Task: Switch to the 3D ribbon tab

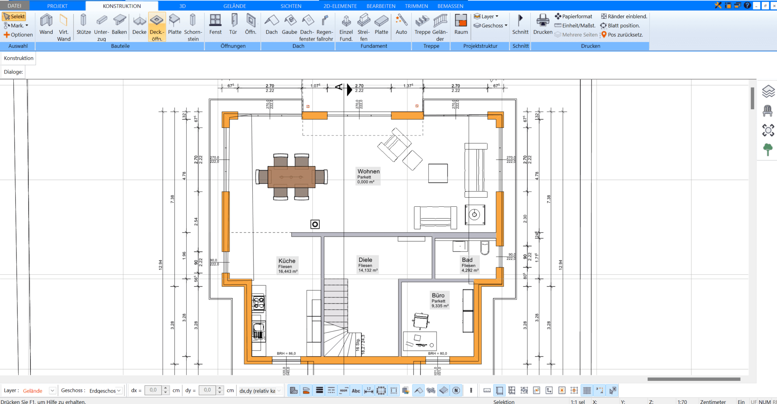Action: (x=182, y=6)
